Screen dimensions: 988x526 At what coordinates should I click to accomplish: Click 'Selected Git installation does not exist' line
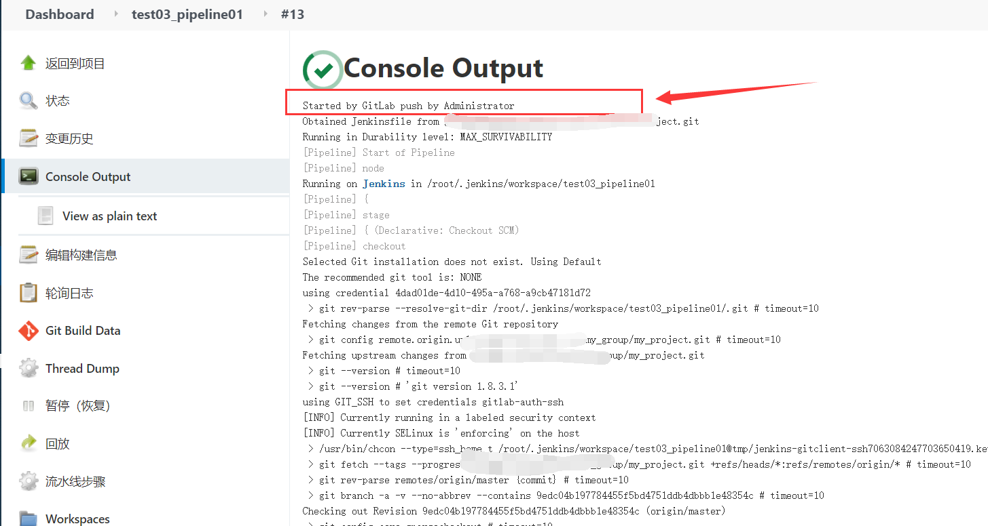click(452, 262)
